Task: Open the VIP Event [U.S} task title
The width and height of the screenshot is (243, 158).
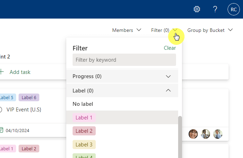Action: [x=24, y=110]
